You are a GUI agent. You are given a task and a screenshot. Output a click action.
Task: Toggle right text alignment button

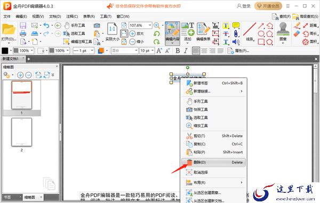(212, 50)
